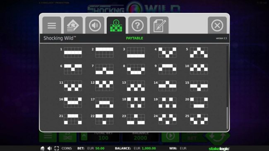Select payline 8 diagram
This screenshot has height=151, width=269.
tap(136, 69)
